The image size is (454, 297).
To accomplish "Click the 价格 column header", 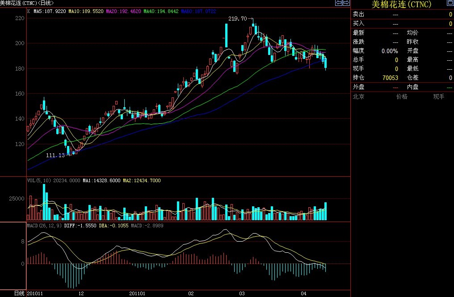I will (401, 96).
